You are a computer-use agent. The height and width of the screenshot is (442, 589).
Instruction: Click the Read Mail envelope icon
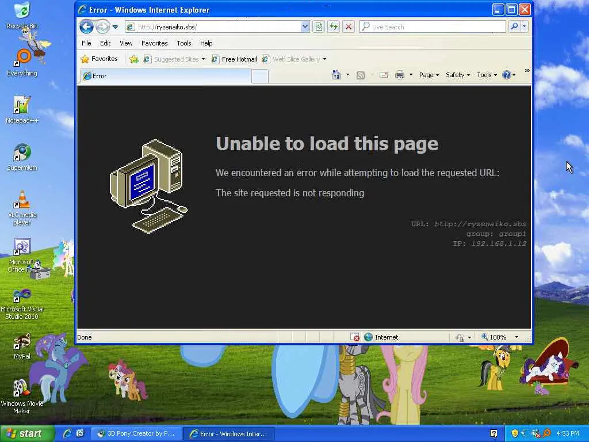384,75
